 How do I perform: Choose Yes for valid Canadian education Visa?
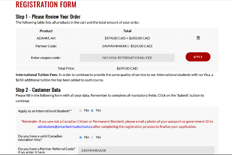pos(92,138)
